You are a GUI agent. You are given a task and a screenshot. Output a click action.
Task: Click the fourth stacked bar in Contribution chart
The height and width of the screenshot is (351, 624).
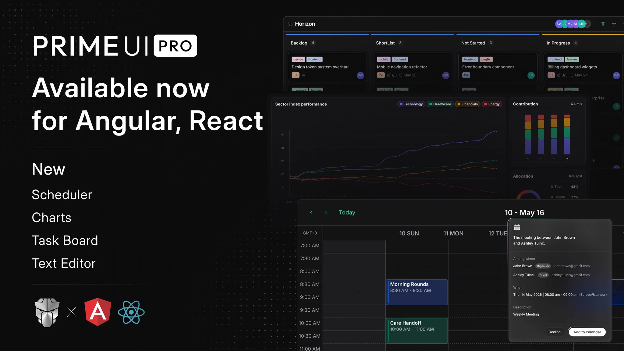[x=567, y=135]
